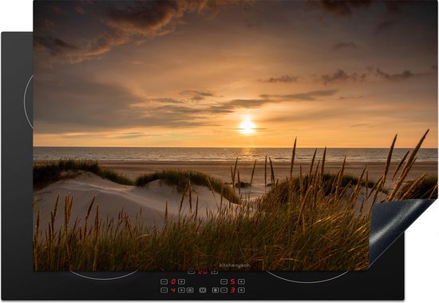Viewport: 439px width, 303px height.
Task: Tap the timer plus button right of 20
Action: [x=215, y=272]
